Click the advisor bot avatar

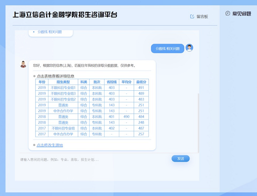pyautogui.click(x=23, y=64)
